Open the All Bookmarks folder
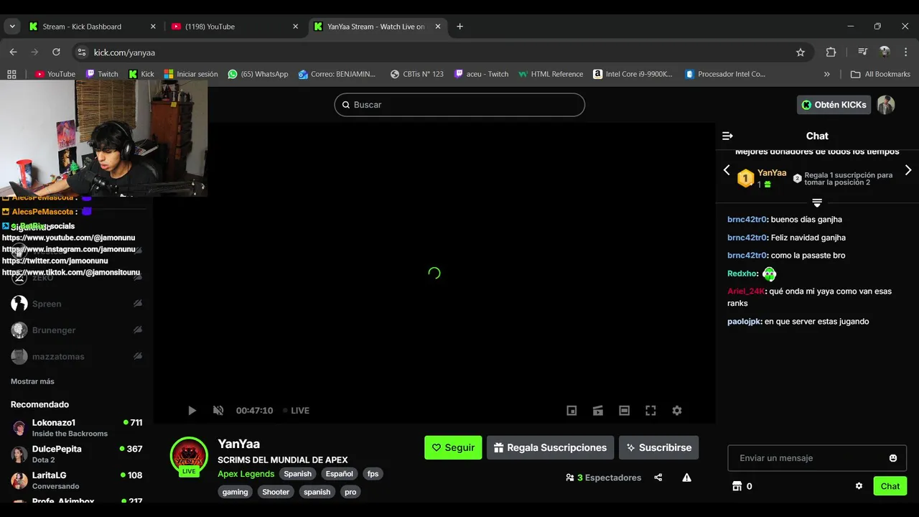The image size is (919, 517). [880, 74]
